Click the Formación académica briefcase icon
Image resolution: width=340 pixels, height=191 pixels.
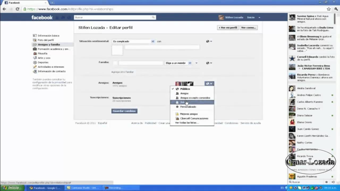point(35,49)
